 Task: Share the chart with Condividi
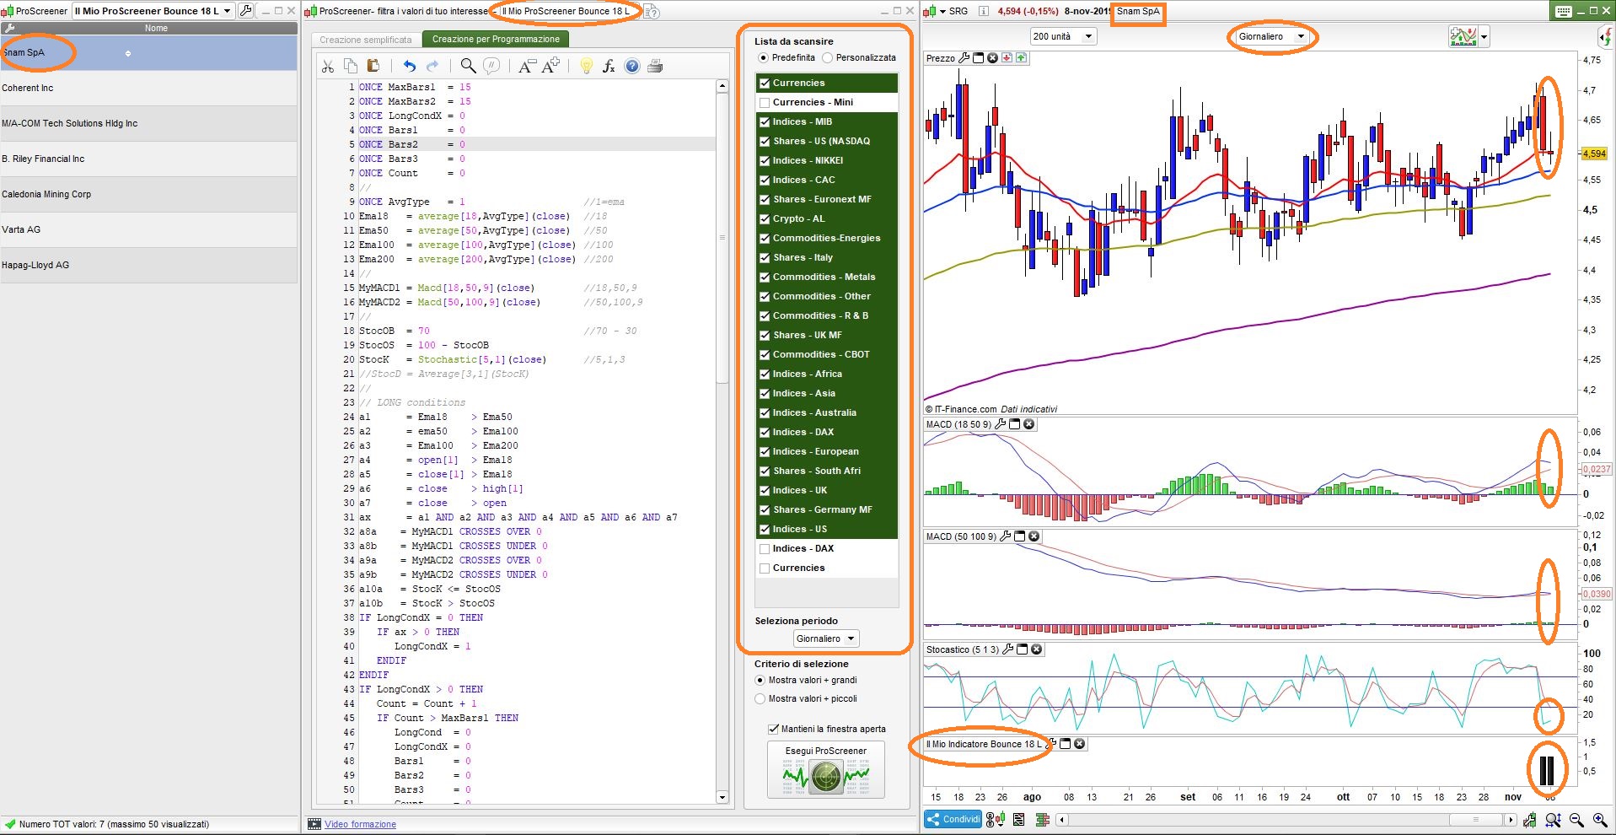tap(953, 819)
